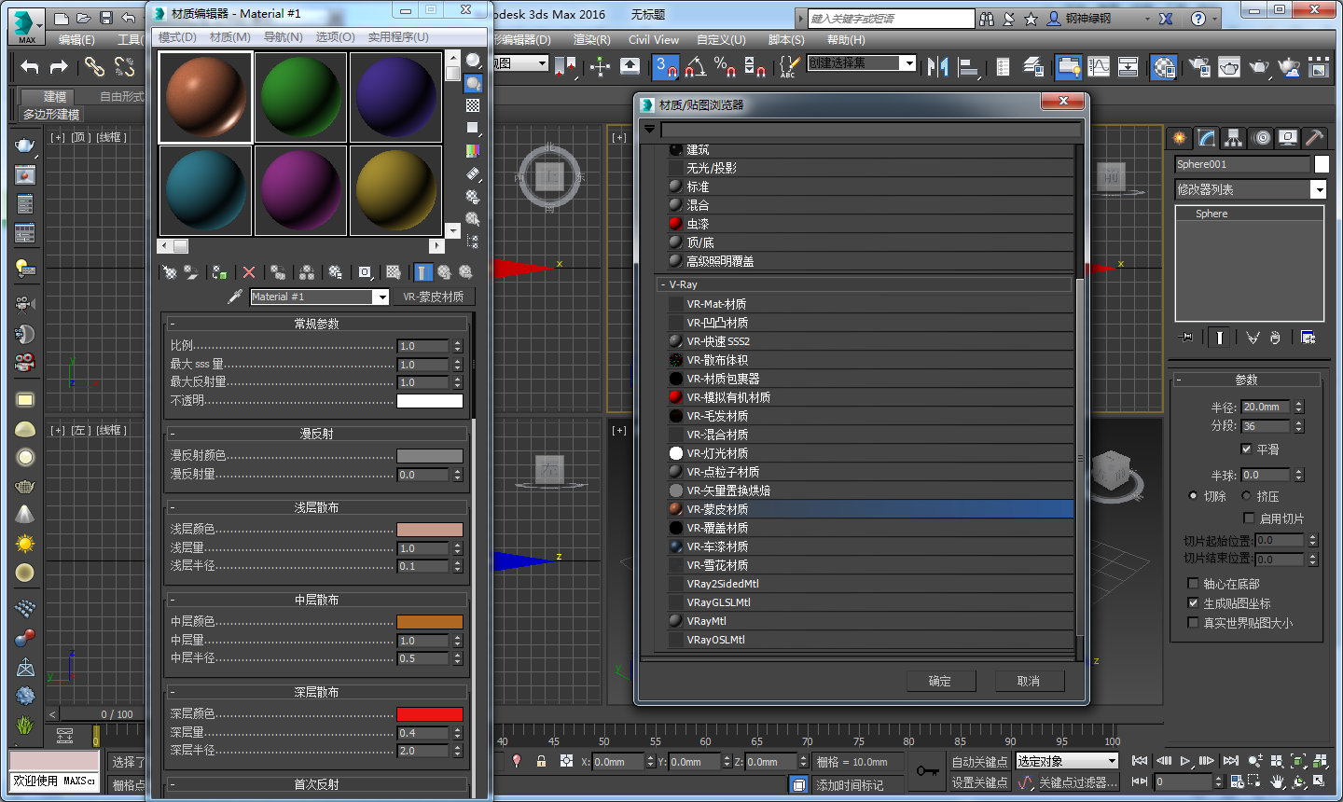Click the undo arrow in main toolbar
Viewport: 1343px width, 802px height.
pos(30,66)
